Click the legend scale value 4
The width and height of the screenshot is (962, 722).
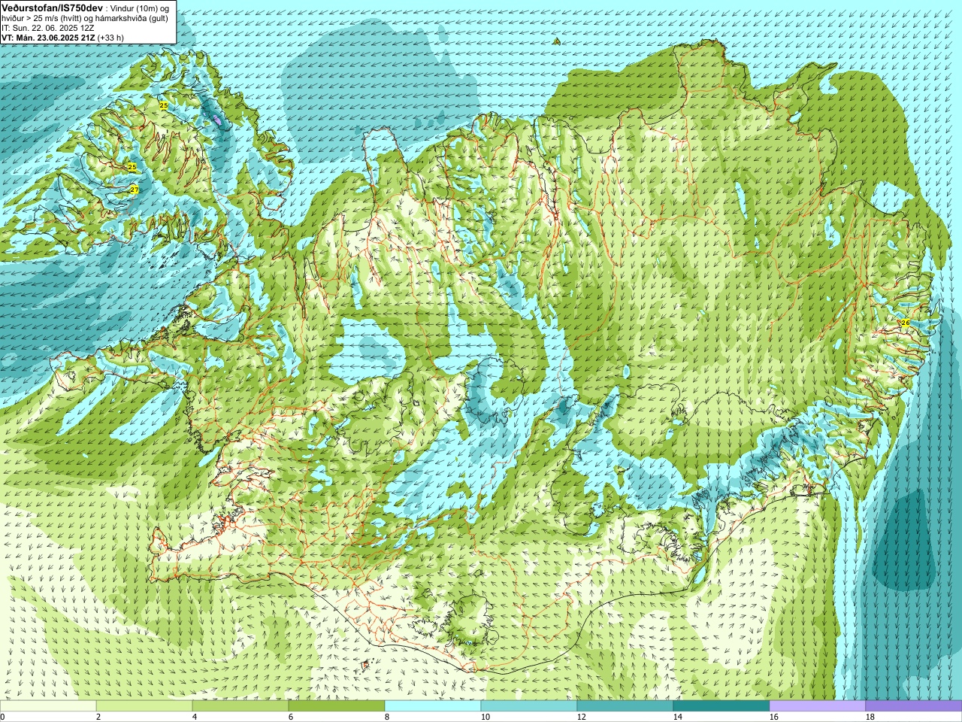point(195,717)
